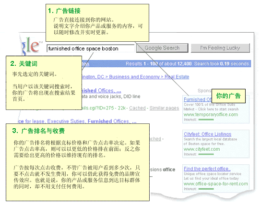Focus the search box containing furnished office space boston
The image size is (260, 206).
[91, 48]
